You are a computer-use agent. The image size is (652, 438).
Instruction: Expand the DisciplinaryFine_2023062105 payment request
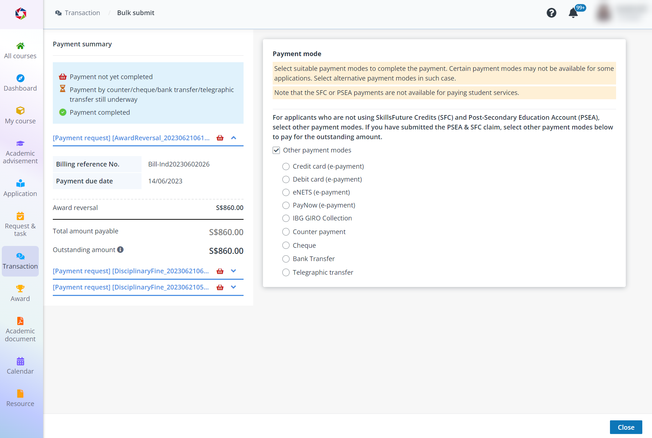(x=233, y=287)
